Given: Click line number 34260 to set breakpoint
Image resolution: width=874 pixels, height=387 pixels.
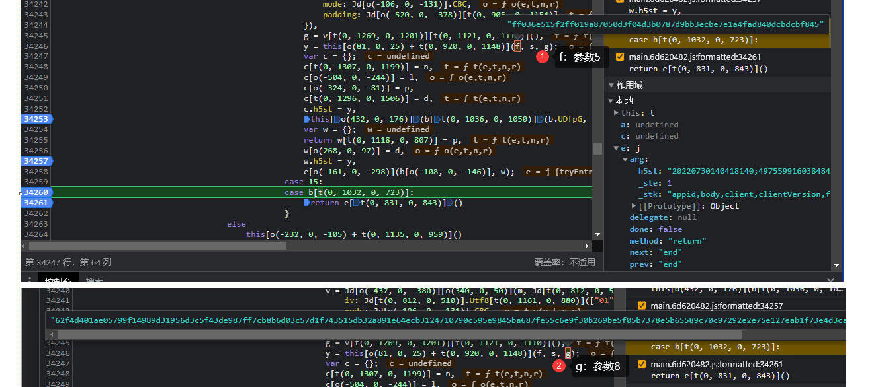Looking at the screenshot, I should [34, 192].
